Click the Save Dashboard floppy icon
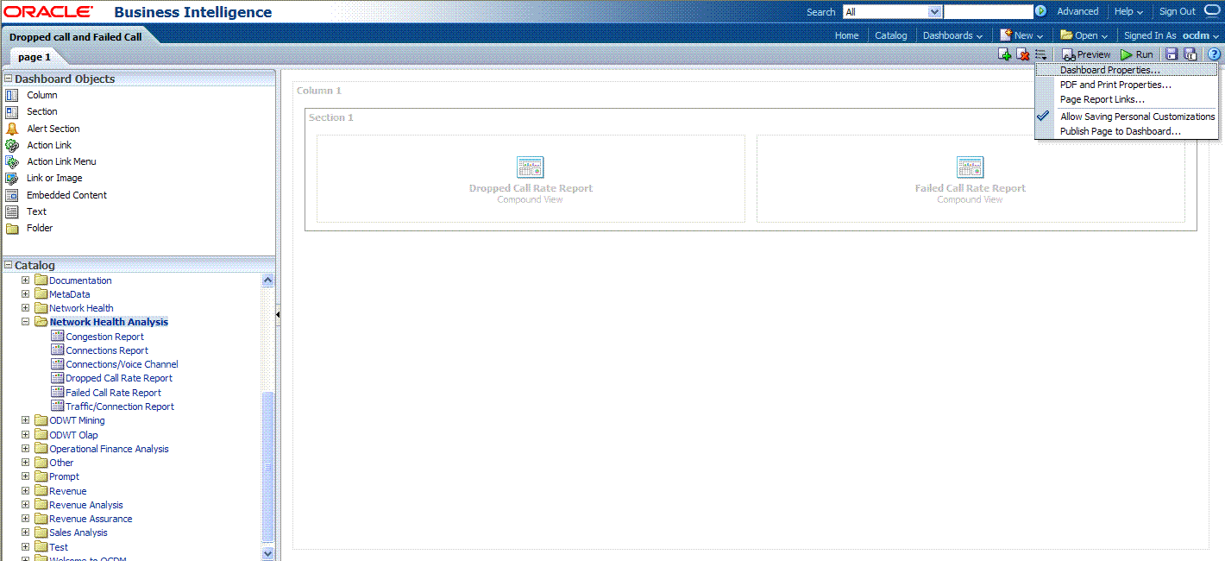 coord(1172,54)
